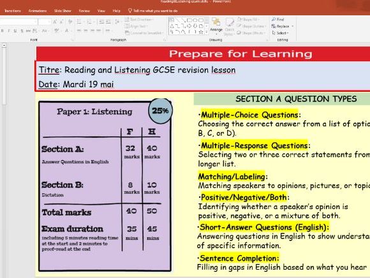Clear all formatting with the eraser icon
The image size is (370, 278).
(x=70, y=22)
